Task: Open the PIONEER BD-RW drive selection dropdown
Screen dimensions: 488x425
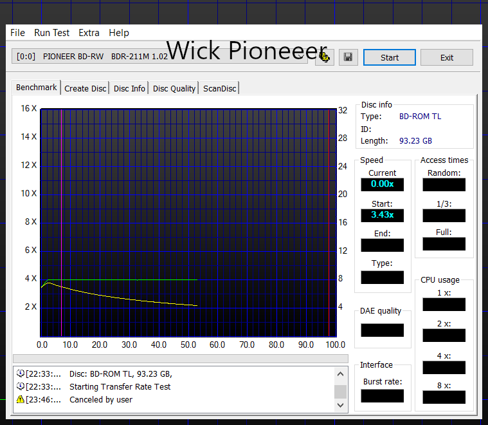Action: pyautogui.click(x=159, y=57)
